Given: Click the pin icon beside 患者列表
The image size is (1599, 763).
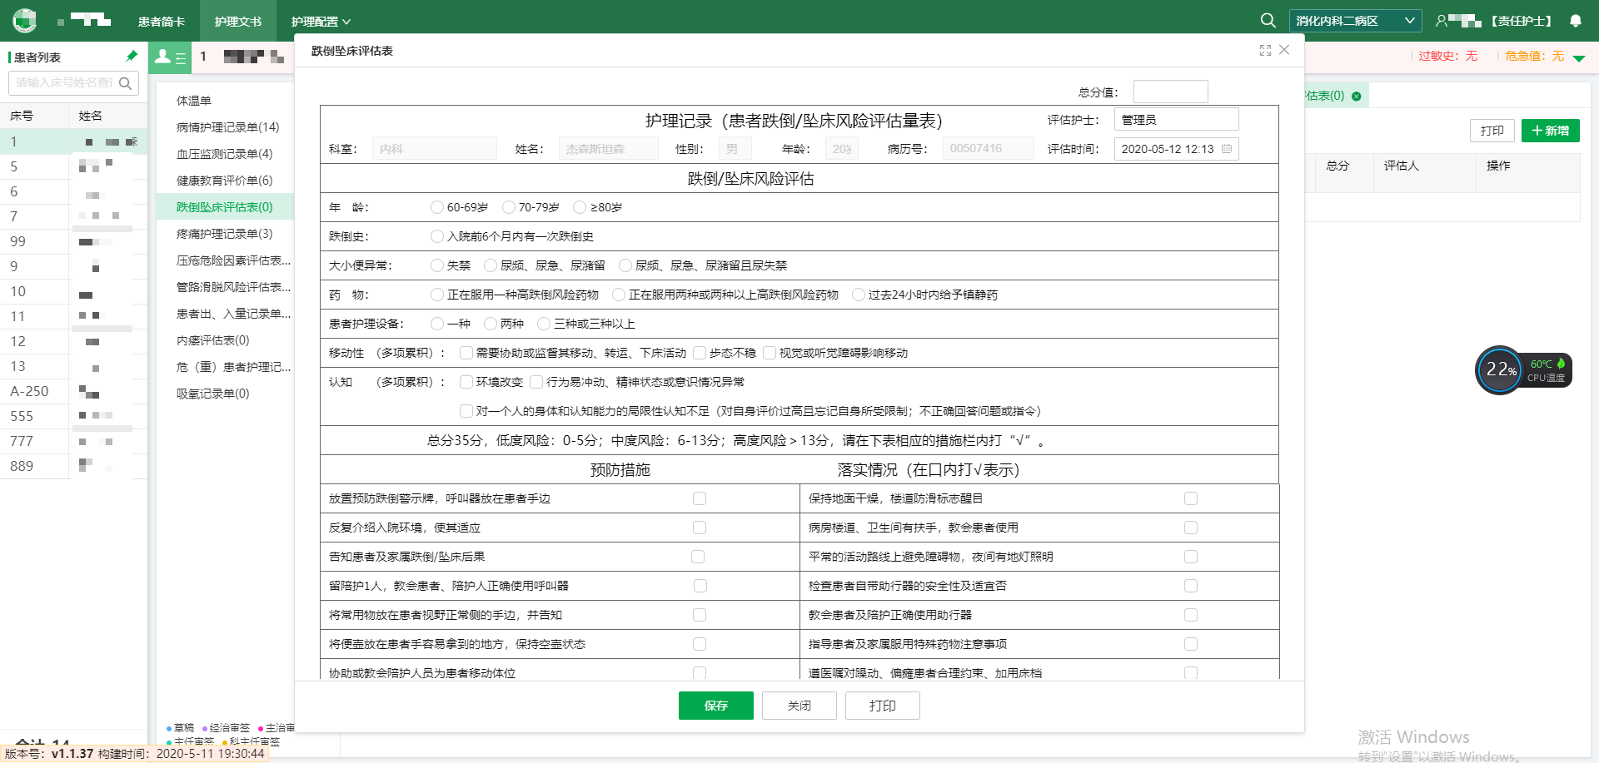Looking at the screenshot, I should point(132,56).
